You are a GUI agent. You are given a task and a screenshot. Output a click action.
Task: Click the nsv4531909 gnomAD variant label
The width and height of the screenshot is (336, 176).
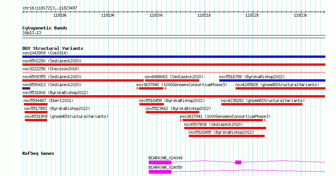[x=66, y=116]
